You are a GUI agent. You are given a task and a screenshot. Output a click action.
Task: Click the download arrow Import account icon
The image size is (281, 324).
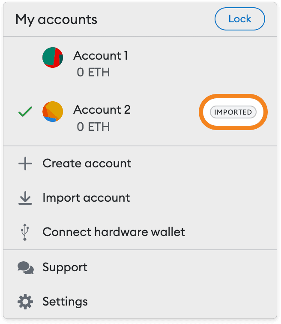pyautogui.click(x=25, y=198)
